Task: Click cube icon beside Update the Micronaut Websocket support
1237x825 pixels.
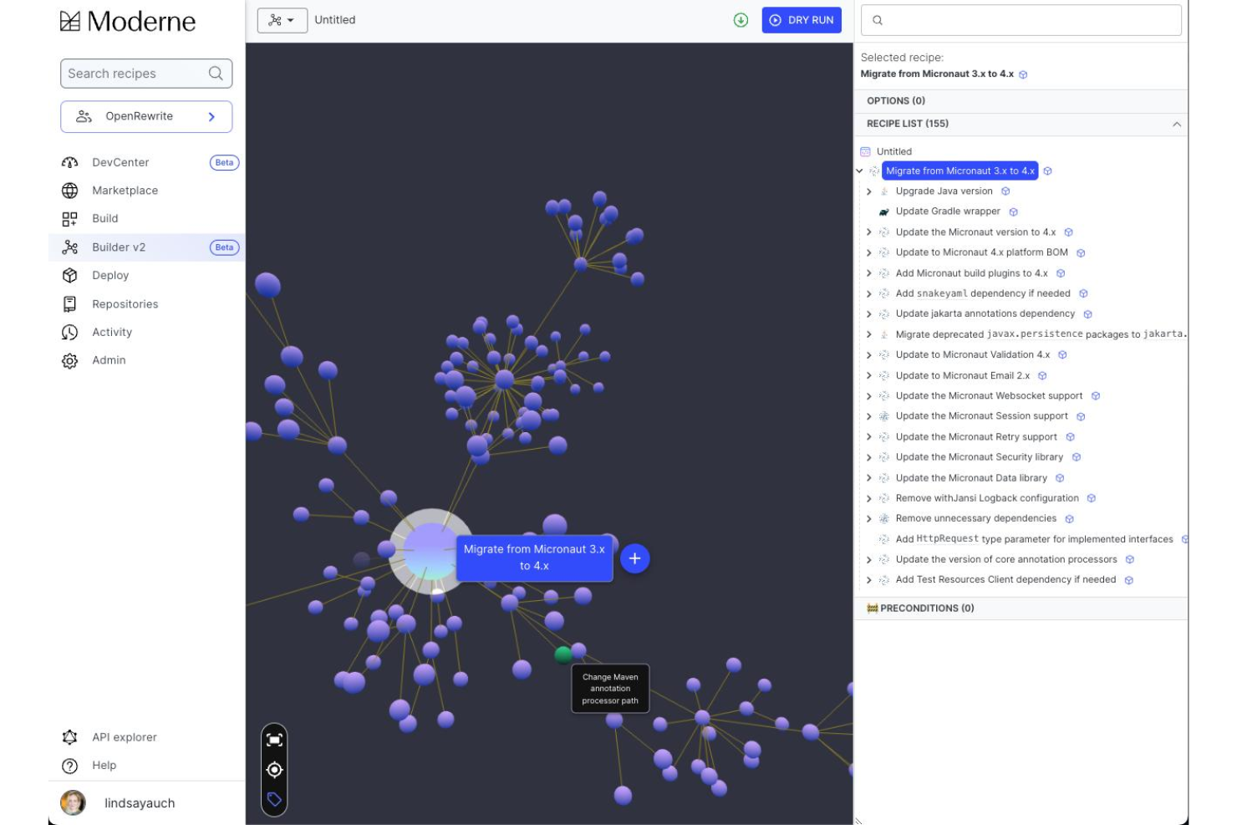Action: (1095, 396)
